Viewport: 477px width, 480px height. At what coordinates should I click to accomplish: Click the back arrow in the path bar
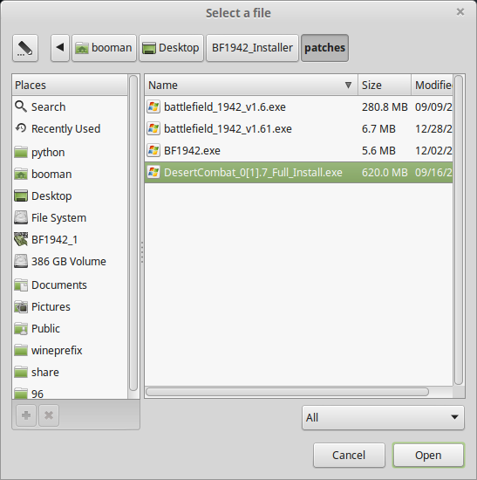60,48
